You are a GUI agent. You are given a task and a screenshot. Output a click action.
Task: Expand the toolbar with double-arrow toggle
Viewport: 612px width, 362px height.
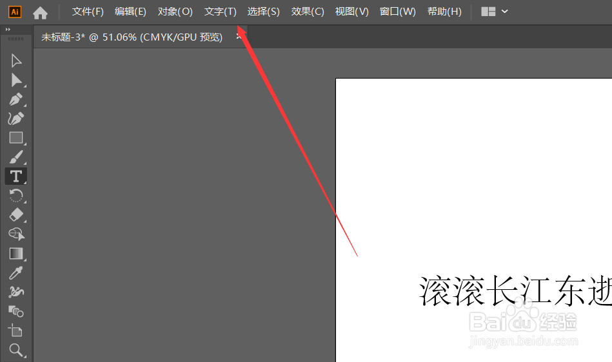click(x=8, y=29)
